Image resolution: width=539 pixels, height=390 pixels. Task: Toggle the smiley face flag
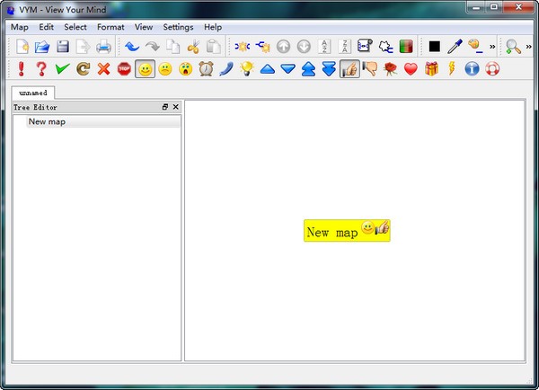[145, 69]
